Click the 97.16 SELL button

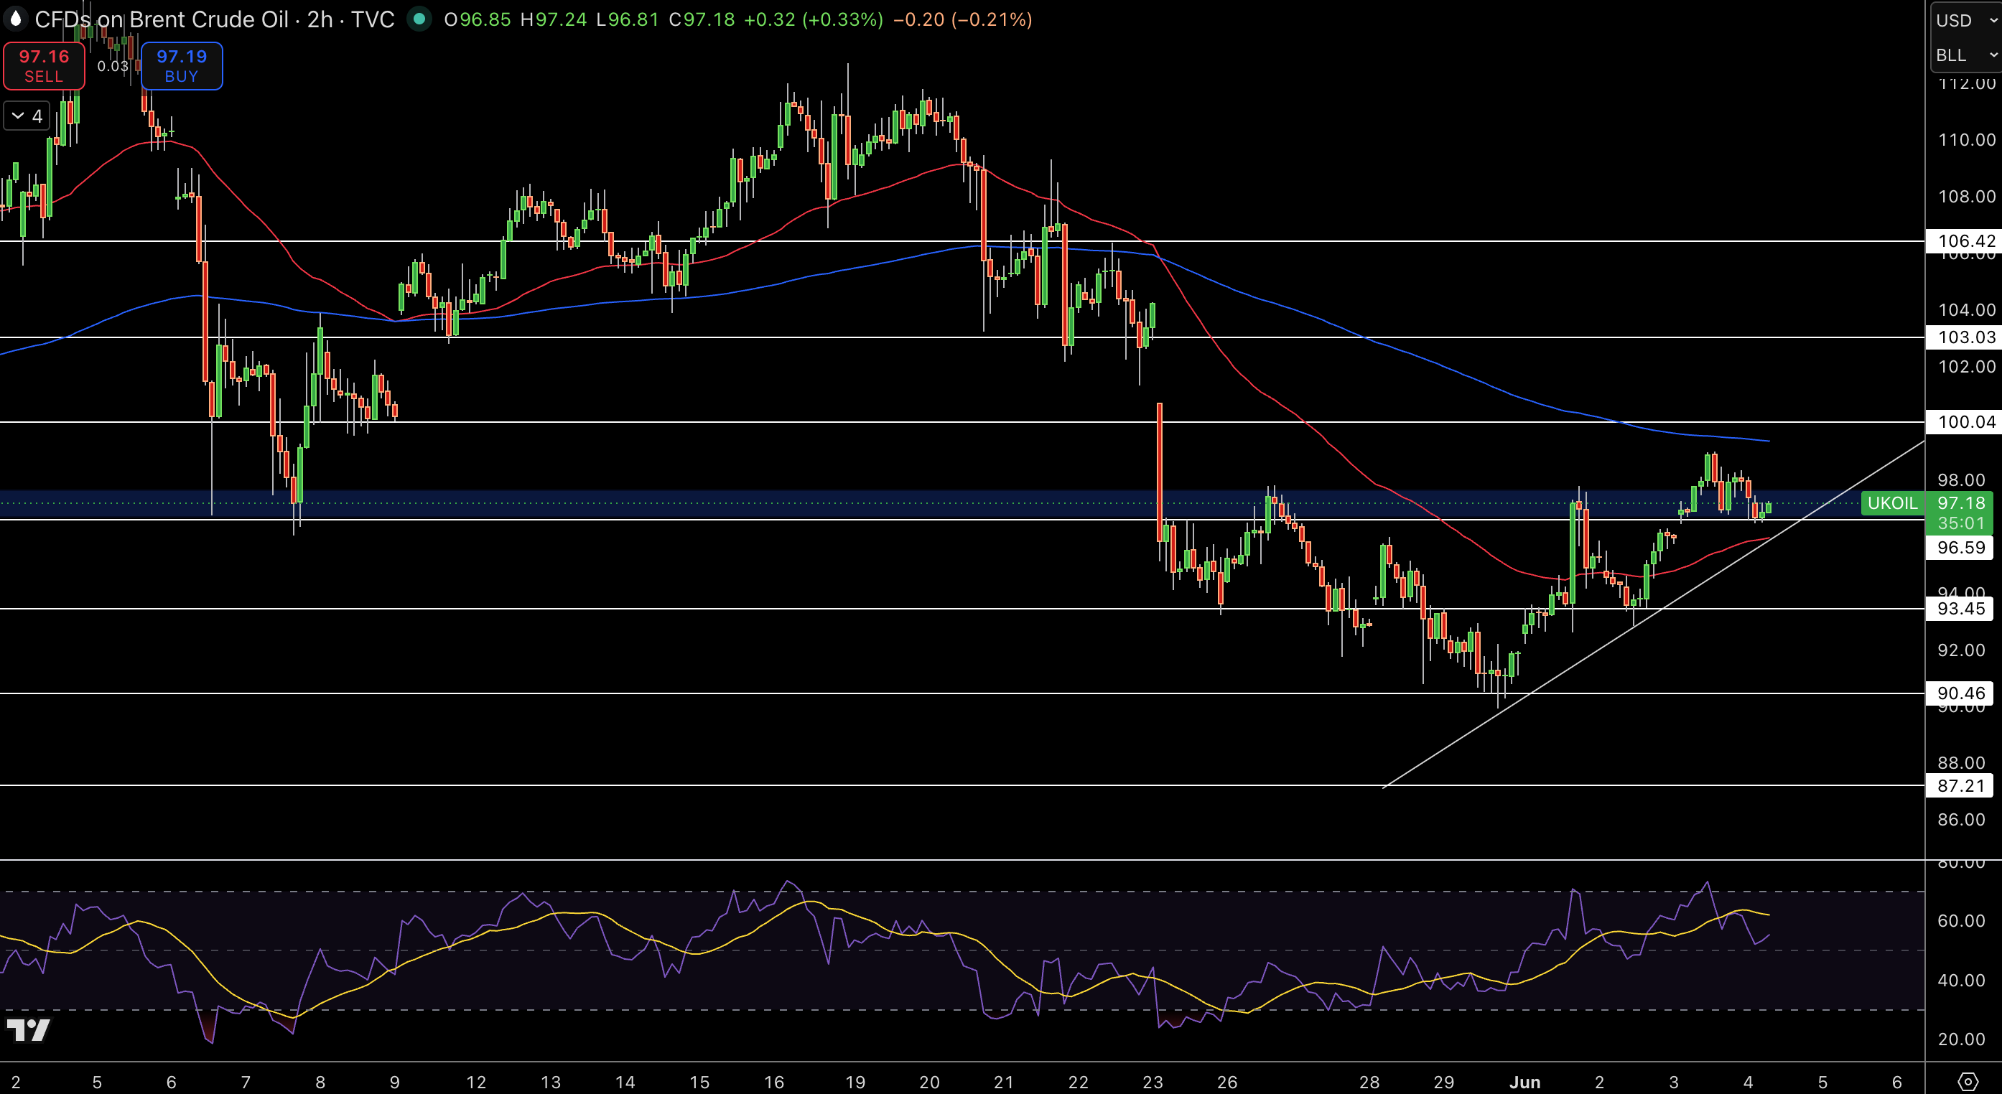point(44,66)
